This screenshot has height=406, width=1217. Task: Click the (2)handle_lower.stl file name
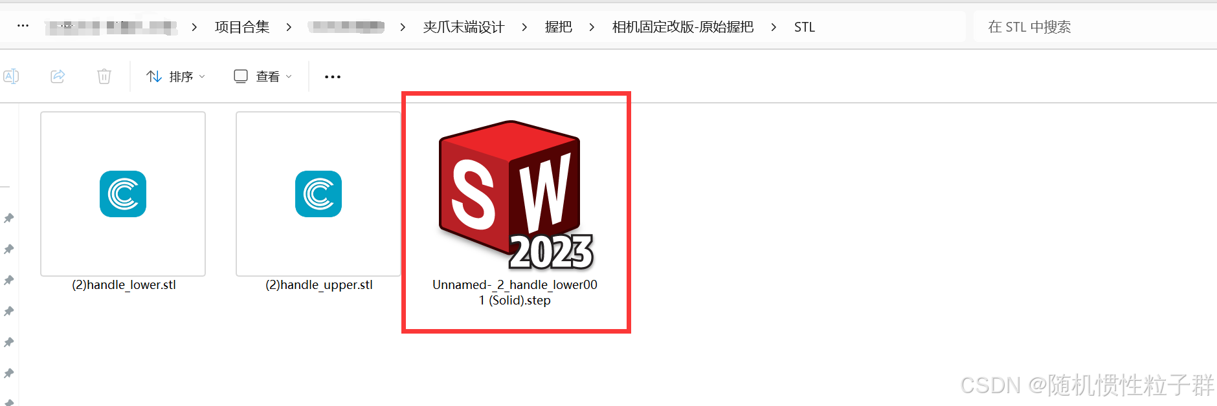pos(124,285)
